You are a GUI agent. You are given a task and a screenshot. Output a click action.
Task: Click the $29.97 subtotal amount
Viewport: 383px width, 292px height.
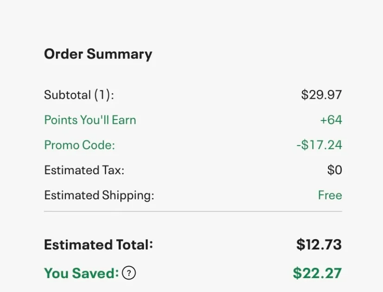[321, 95]
